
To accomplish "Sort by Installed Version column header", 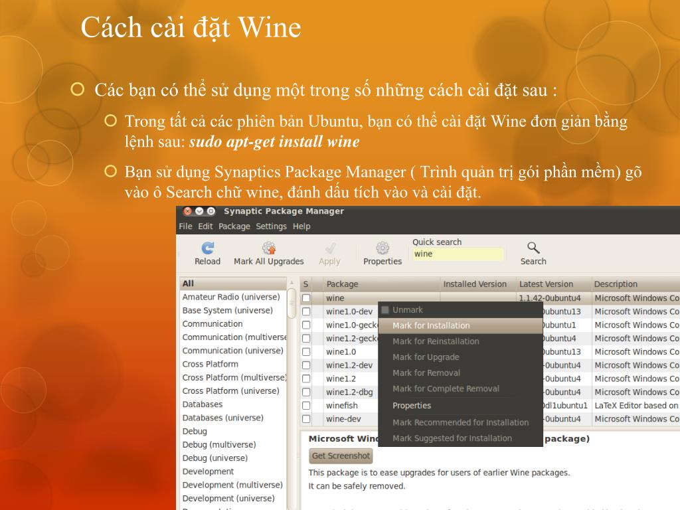I will [478, 284].
